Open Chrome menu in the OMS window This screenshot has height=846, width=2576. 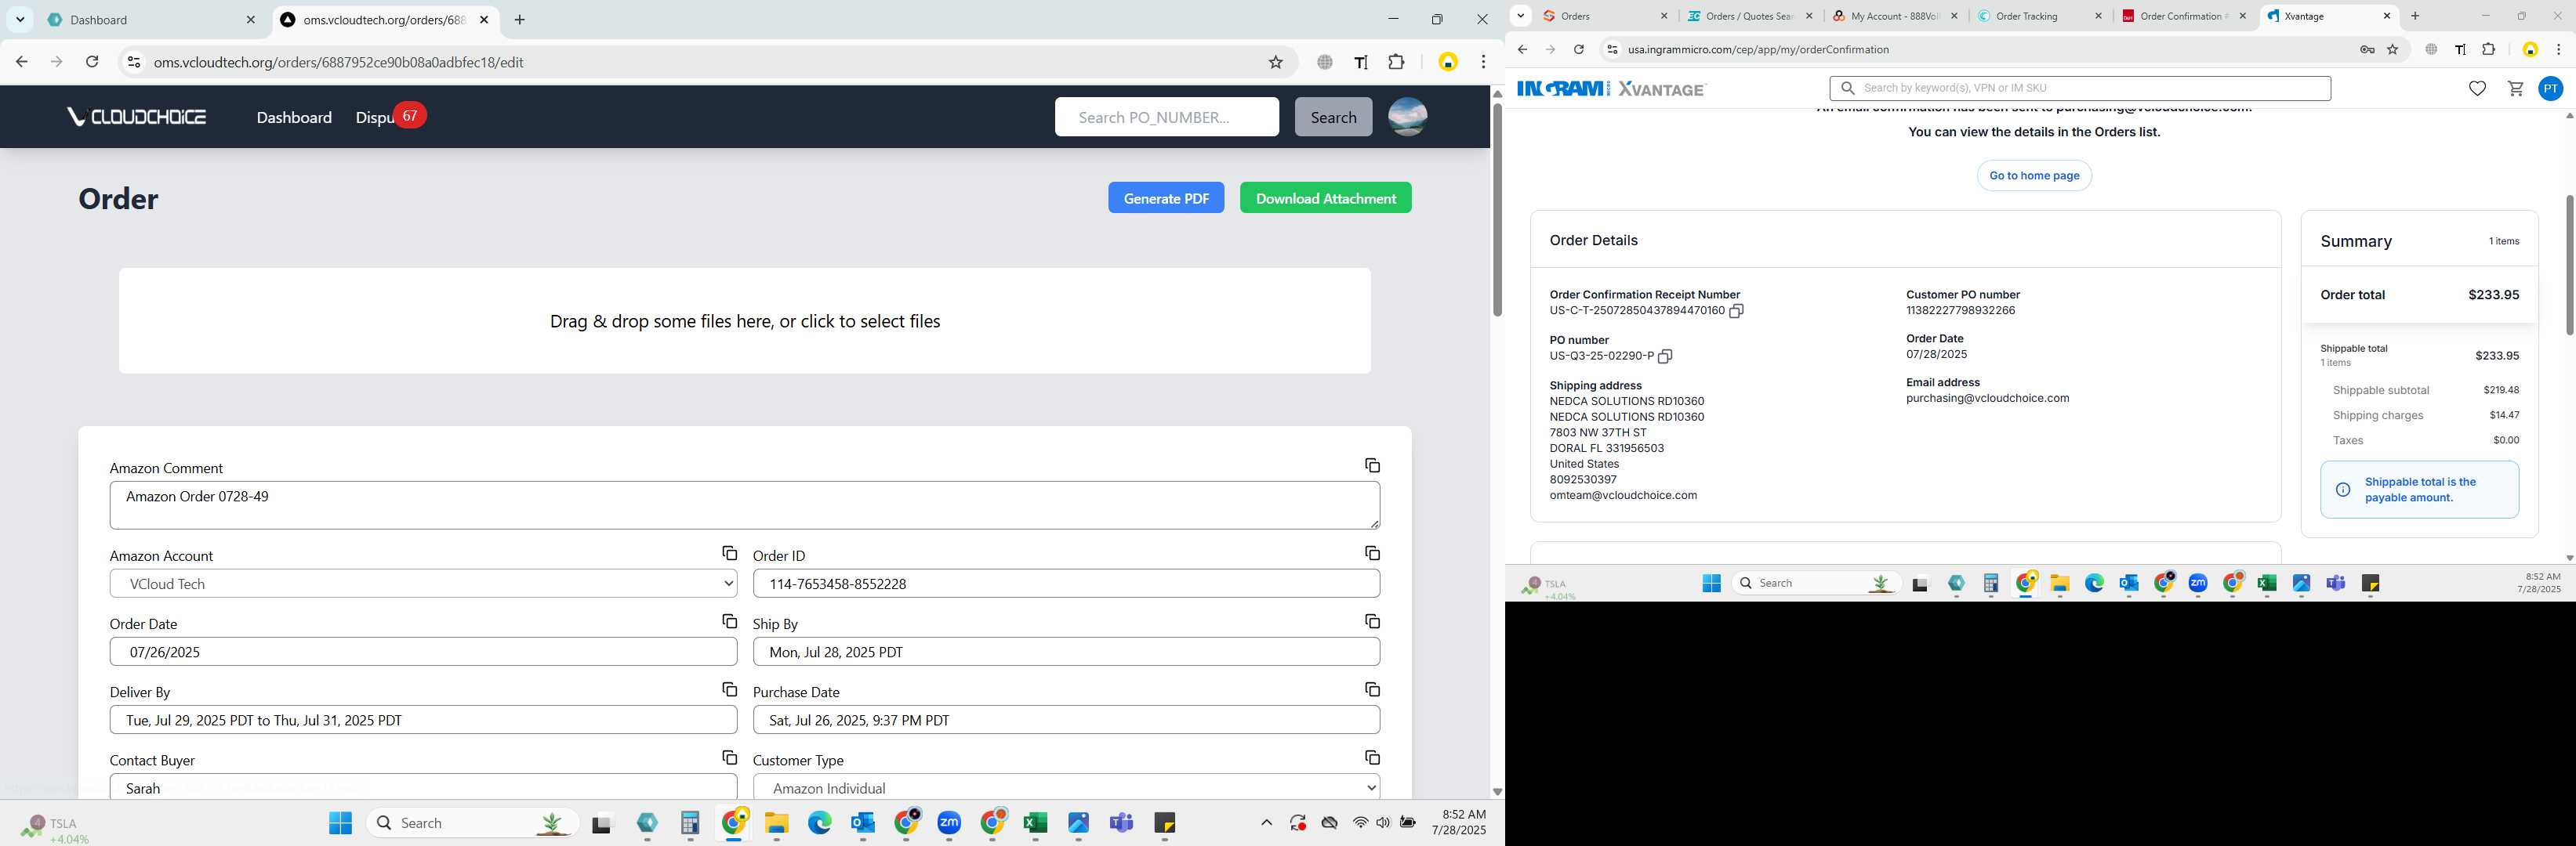(1483, 62)
